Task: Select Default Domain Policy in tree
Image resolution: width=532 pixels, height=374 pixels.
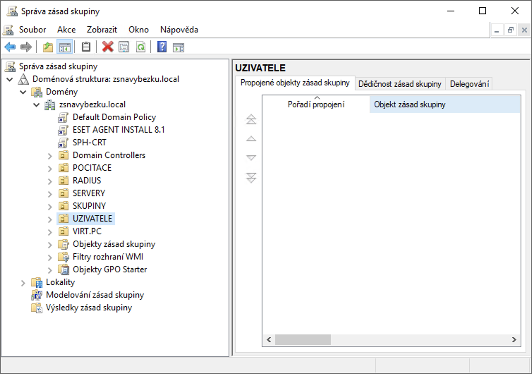Action: click(x=114, y=117)
